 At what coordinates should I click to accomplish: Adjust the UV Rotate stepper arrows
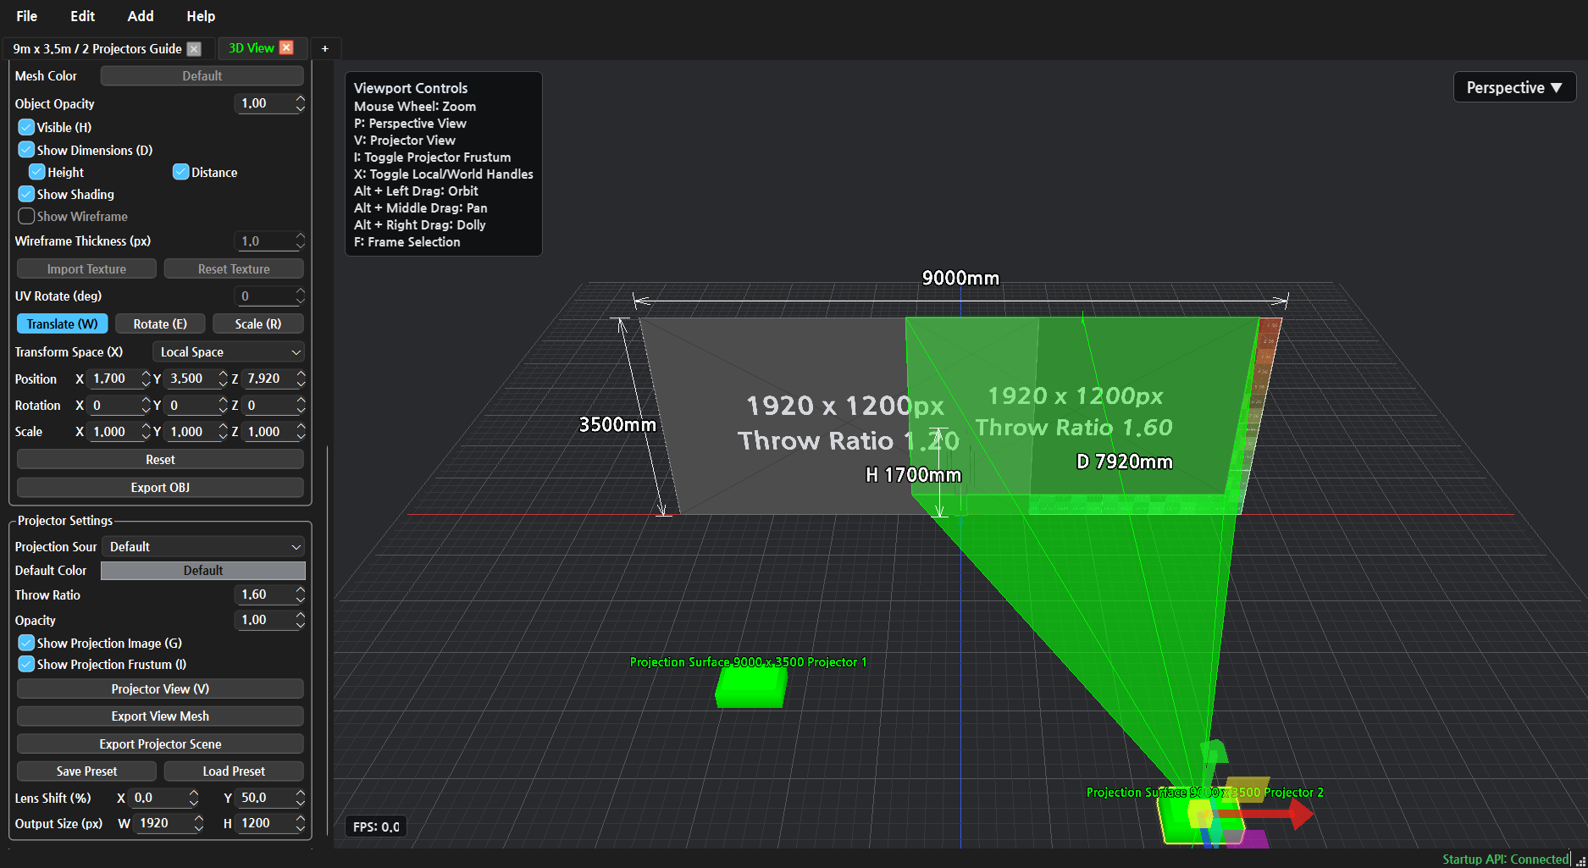[300, 296]
